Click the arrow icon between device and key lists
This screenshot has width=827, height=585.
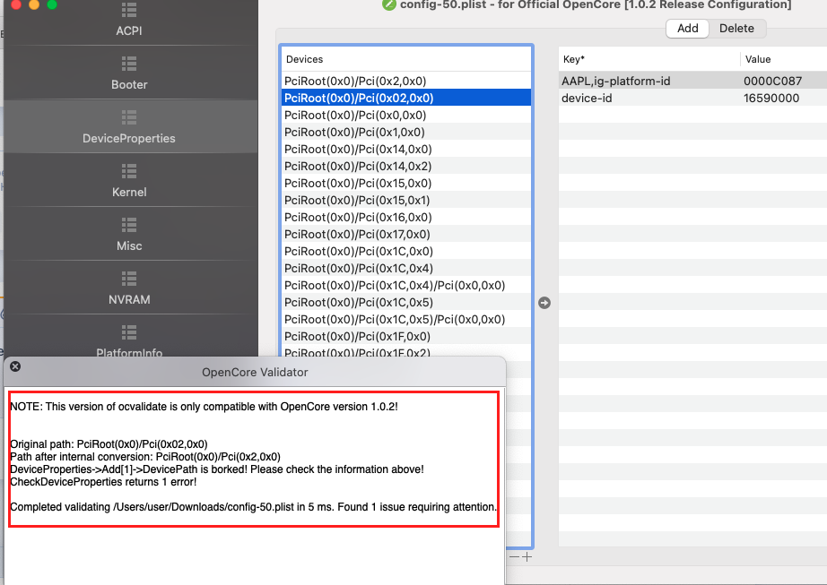(x=544, y=303)
